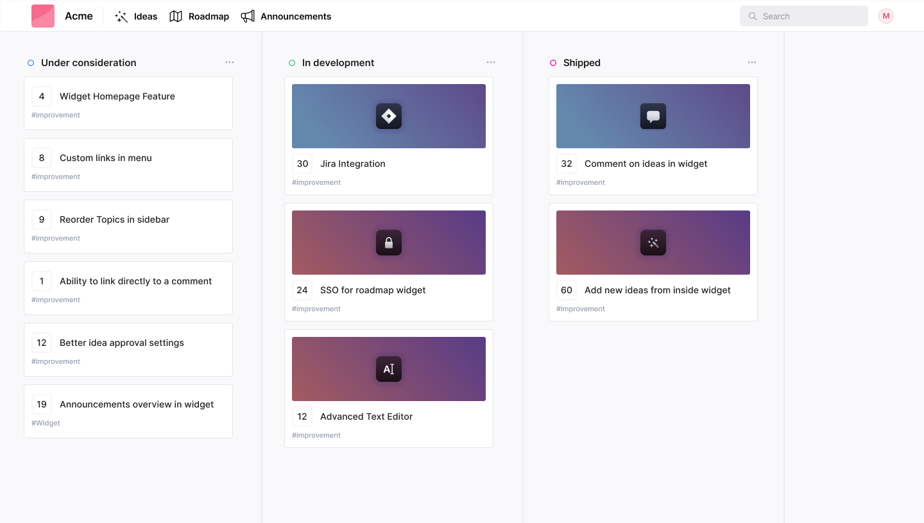This screenshot has width=924, height=523.
Task: Click the speech bubble icon on Comment on ideas cover
Action: point(653,116)
